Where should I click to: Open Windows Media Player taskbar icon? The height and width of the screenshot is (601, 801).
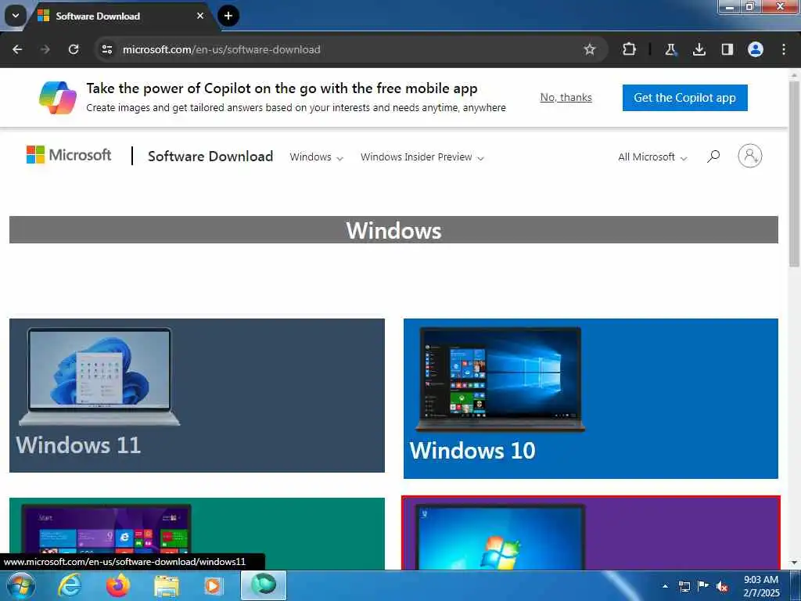pyautogui.click(x=214, y=585)
